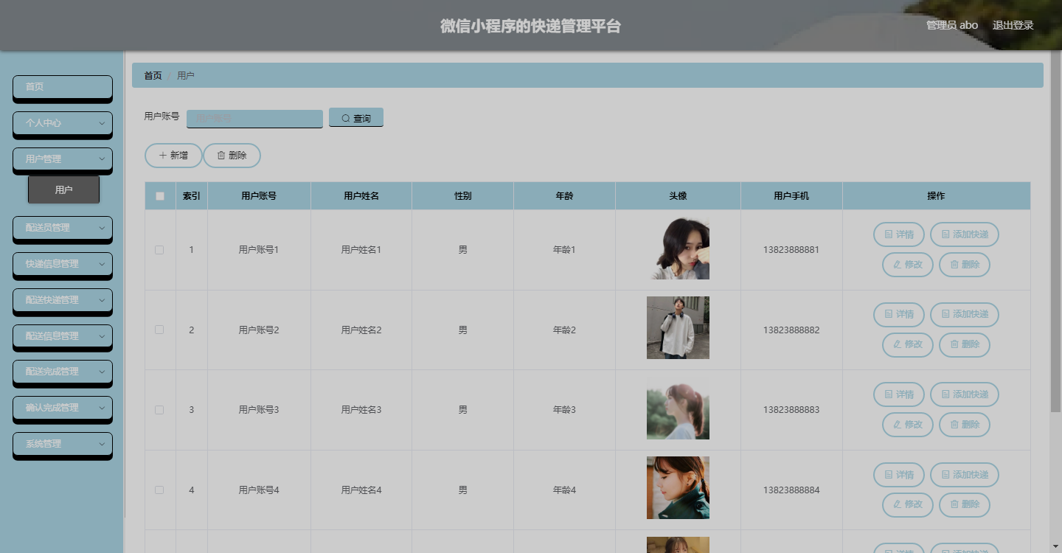1062x553 pixels.
Task: Click 删除 trash icon for 用户账号2
Action: pos(954,344)
